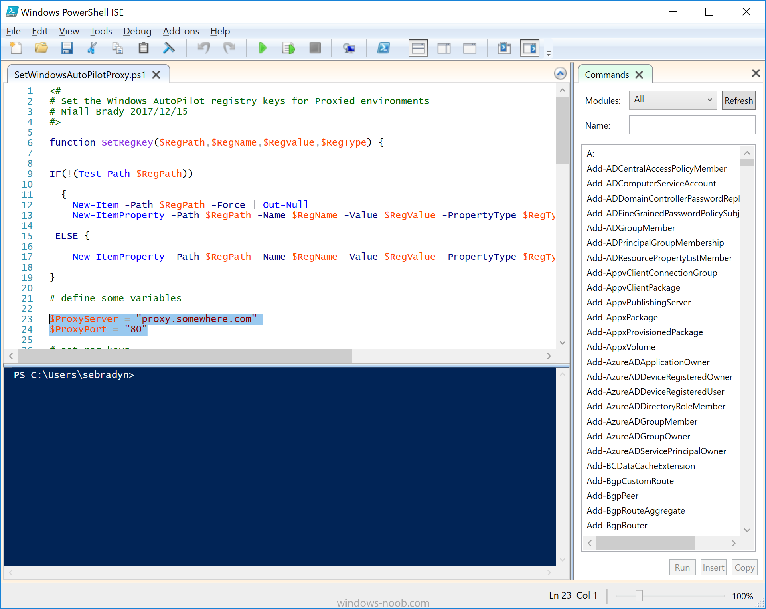Click the script pane horizontal scrollbar
Screen dimensions: 766x609
click(x=185, y=356)
